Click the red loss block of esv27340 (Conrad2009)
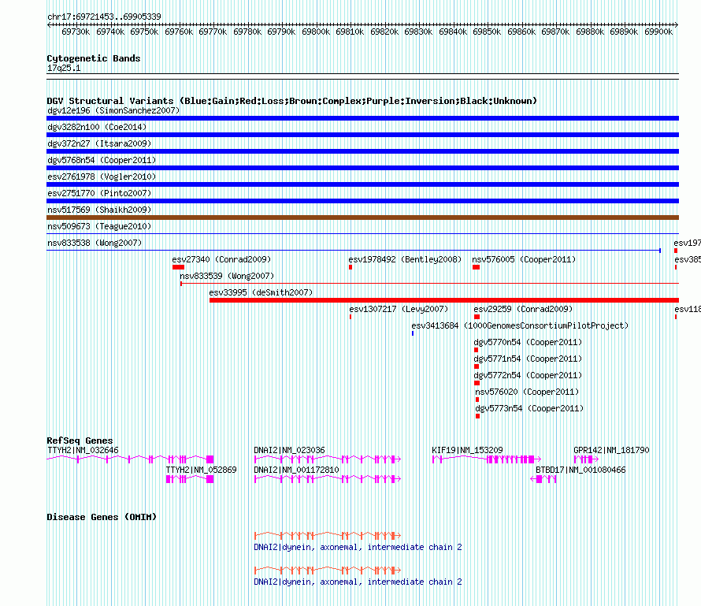This screenshot has width=701, height=606. pos(178,267)
